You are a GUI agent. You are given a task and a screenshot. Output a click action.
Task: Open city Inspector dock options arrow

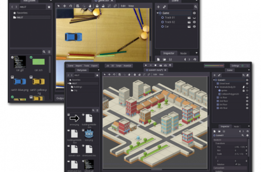coord(249,126)
